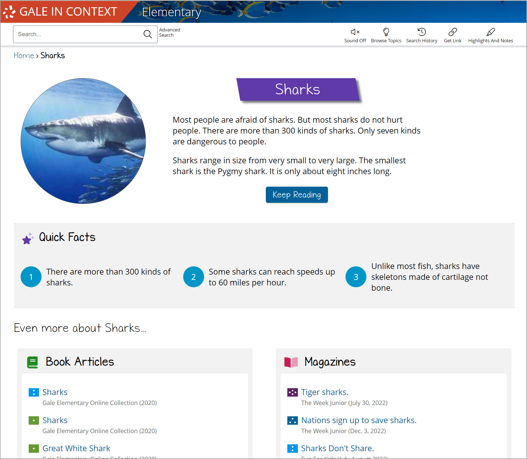Toggle the Sound Off speaker icon
The image size is (527, 459).
pyautogui.click(x=355, y=32)
